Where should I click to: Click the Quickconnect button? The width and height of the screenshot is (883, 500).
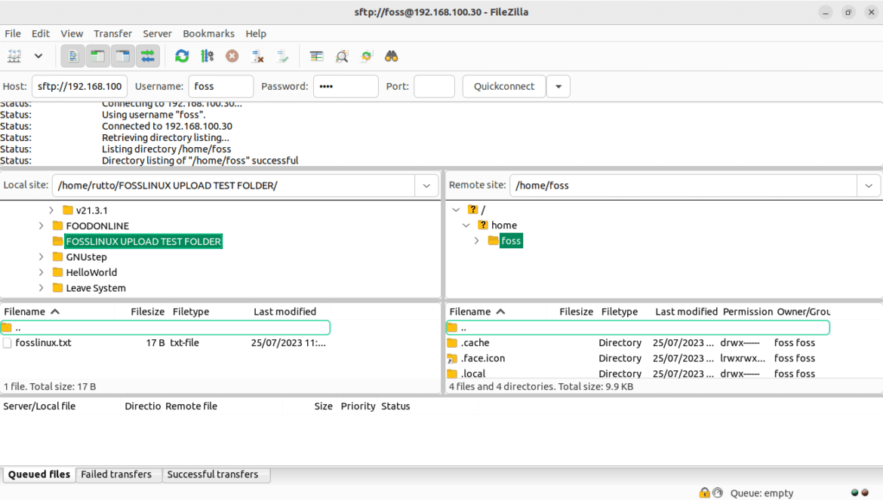pos(503,87)
